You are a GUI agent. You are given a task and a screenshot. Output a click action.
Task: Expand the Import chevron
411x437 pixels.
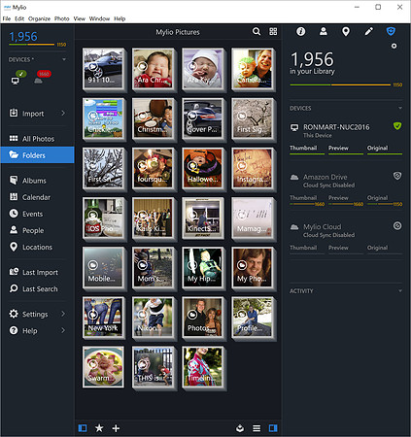(63, 113)
